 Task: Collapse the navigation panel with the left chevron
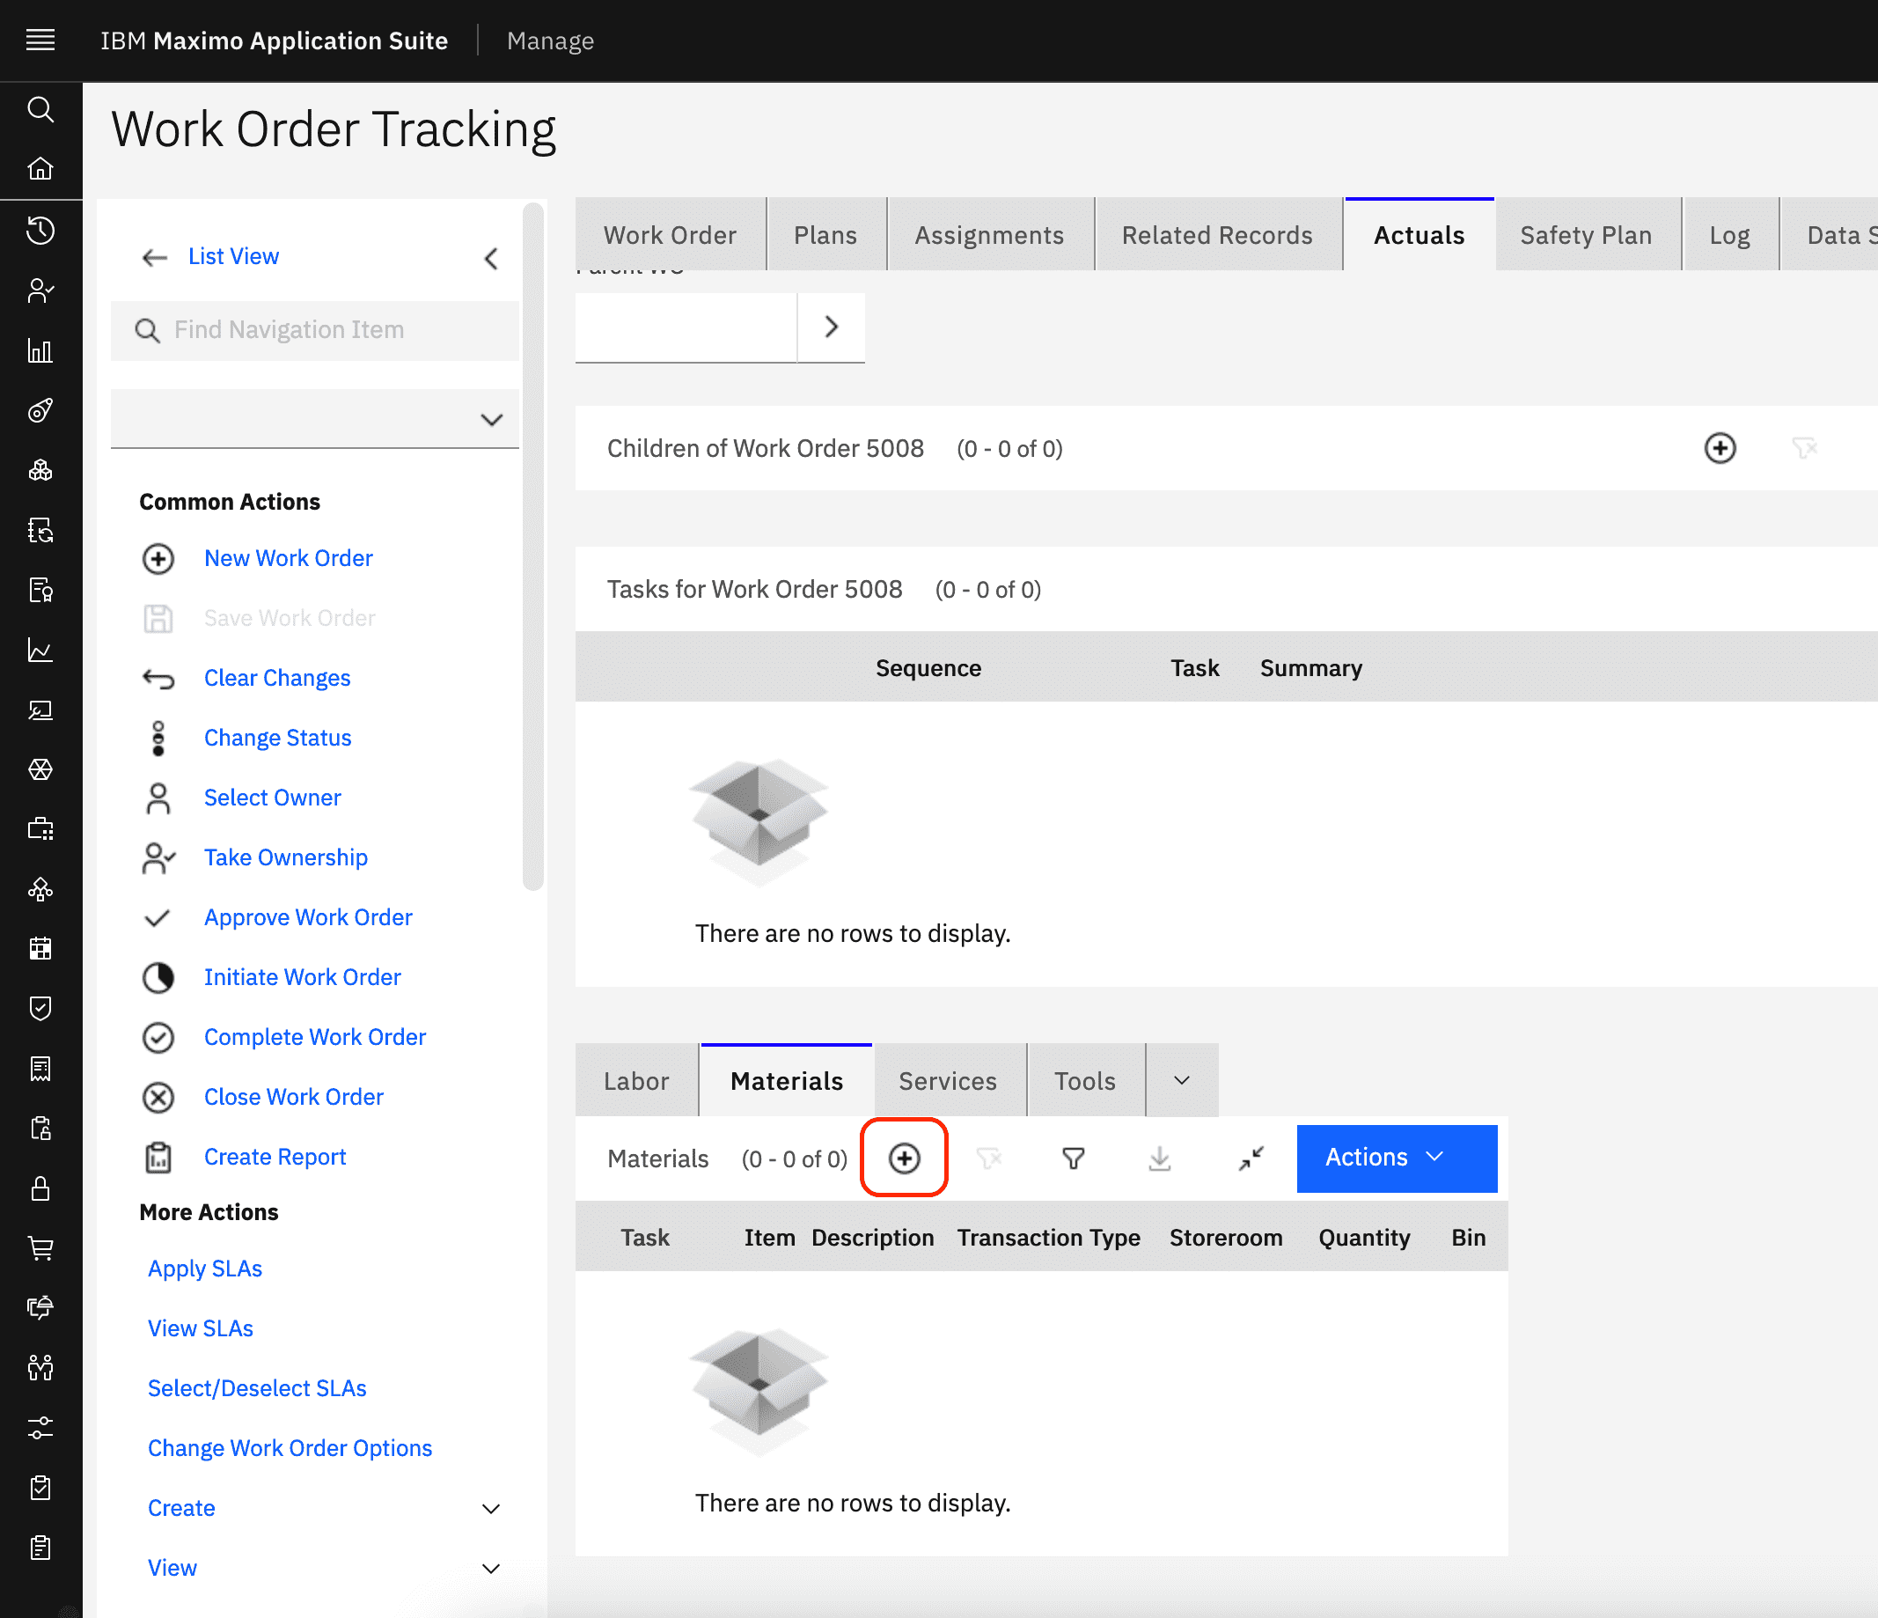491,258
